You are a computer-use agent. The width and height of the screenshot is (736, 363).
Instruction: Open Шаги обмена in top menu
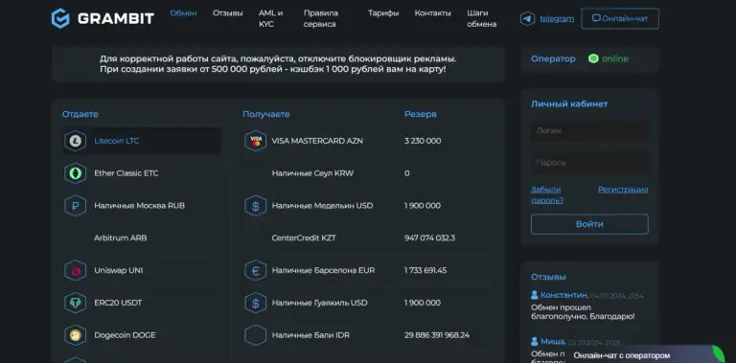coord(482,19)
